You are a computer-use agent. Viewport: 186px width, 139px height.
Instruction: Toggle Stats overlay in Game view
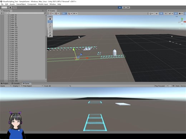(x=177, y=86)
